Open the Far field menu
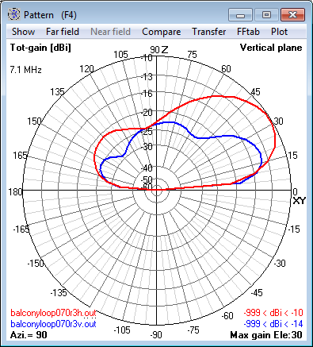The image size is (313, 347). coord(63,32)
